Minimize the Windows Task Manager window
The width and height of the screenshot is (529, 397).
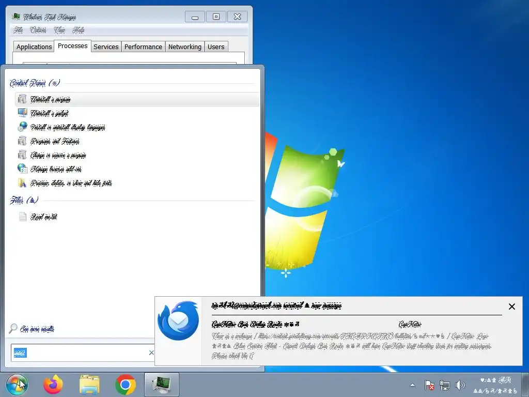195,17
